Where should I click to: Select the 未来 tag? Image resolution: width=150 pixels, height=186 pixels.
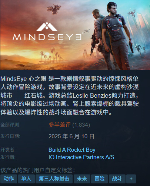82,179
